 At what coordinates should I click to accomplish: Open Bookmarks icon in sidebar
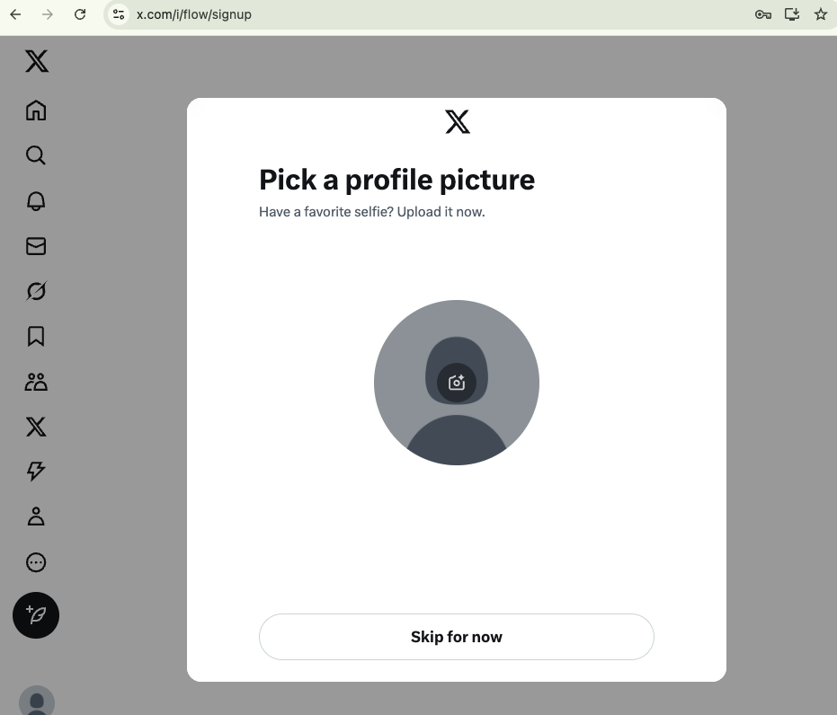point(36,337)
